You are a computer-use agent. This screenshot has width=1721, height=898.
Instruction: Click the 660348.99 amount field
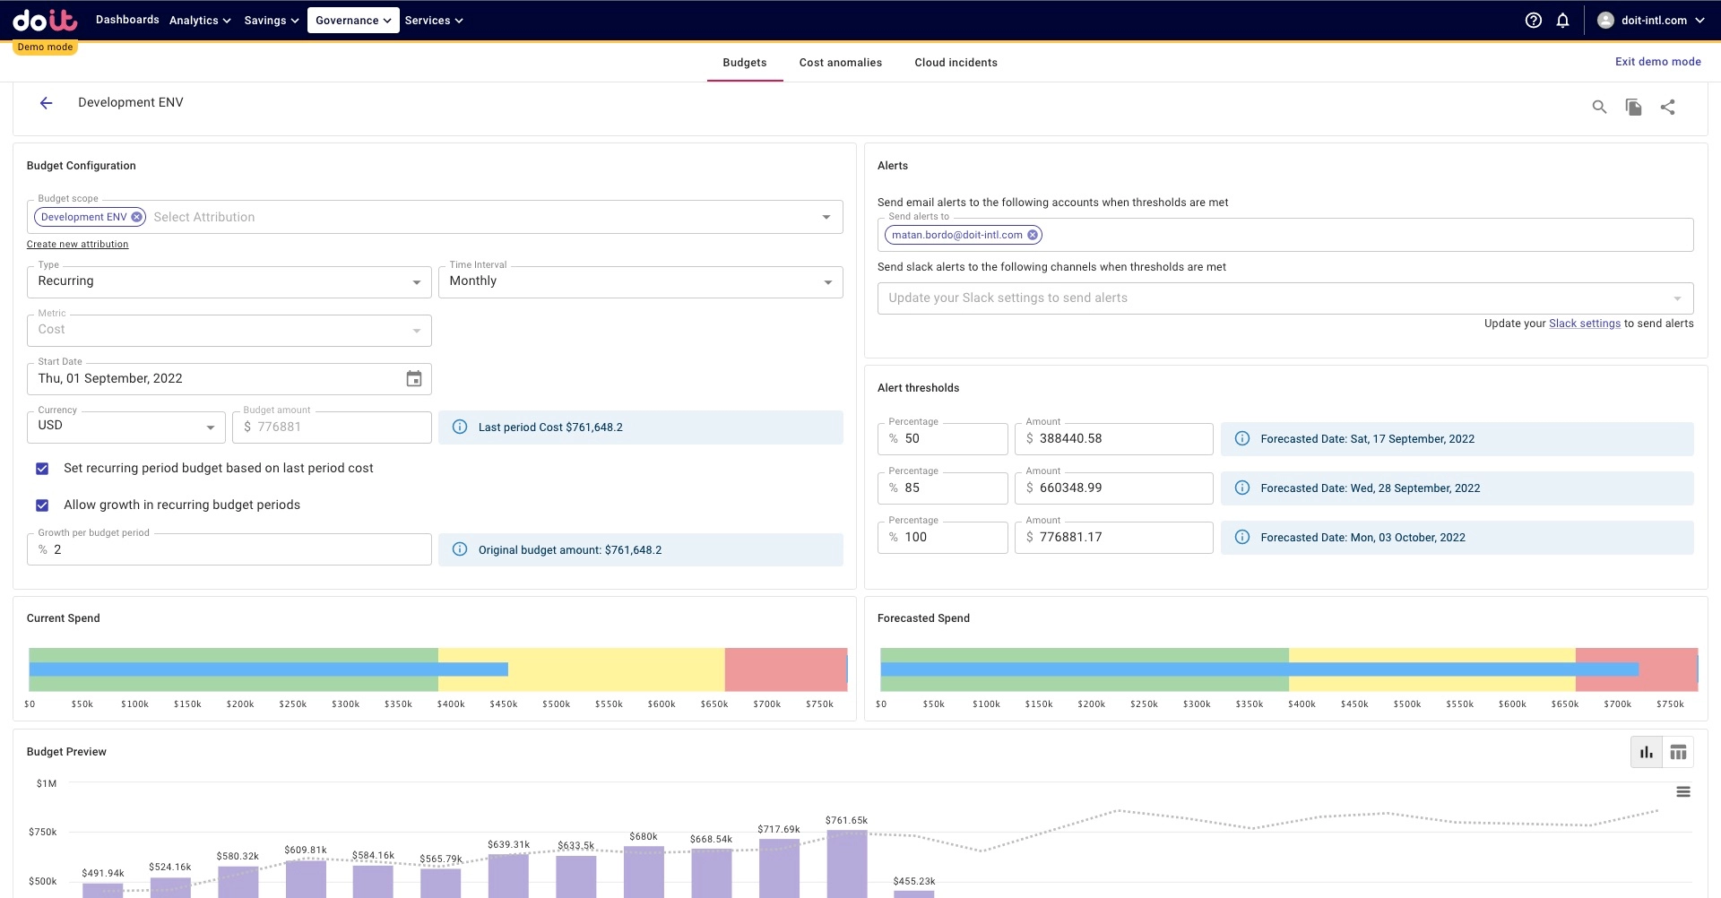(x=1114, y=488)
